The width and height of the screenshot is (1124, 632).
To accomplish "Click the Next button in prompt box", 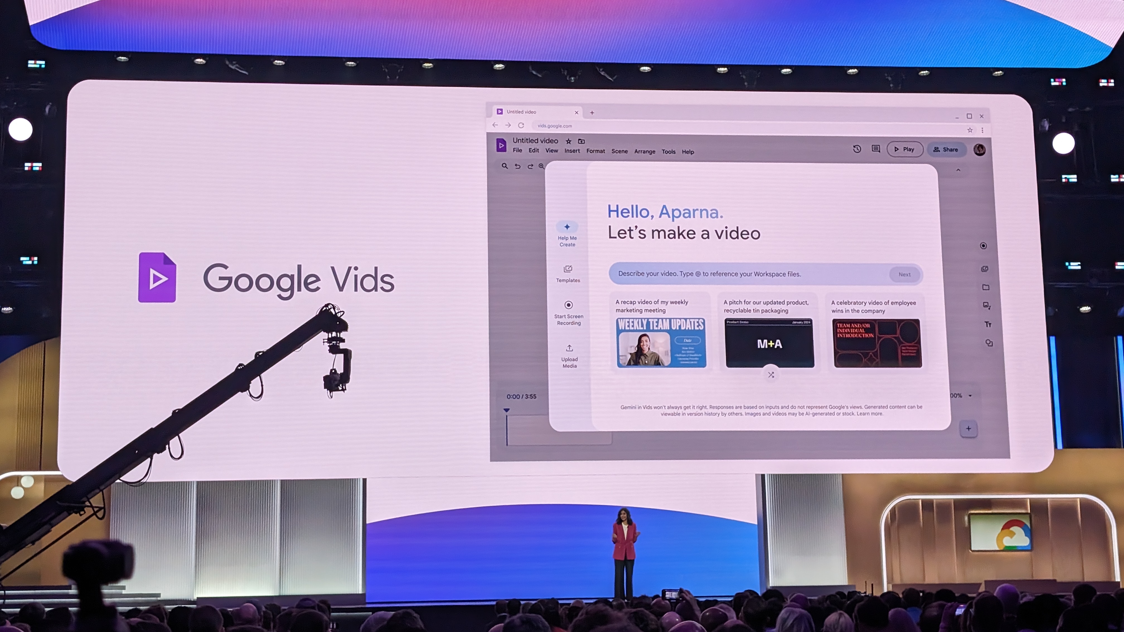I will pyautogui.click(x=904, y=274).
